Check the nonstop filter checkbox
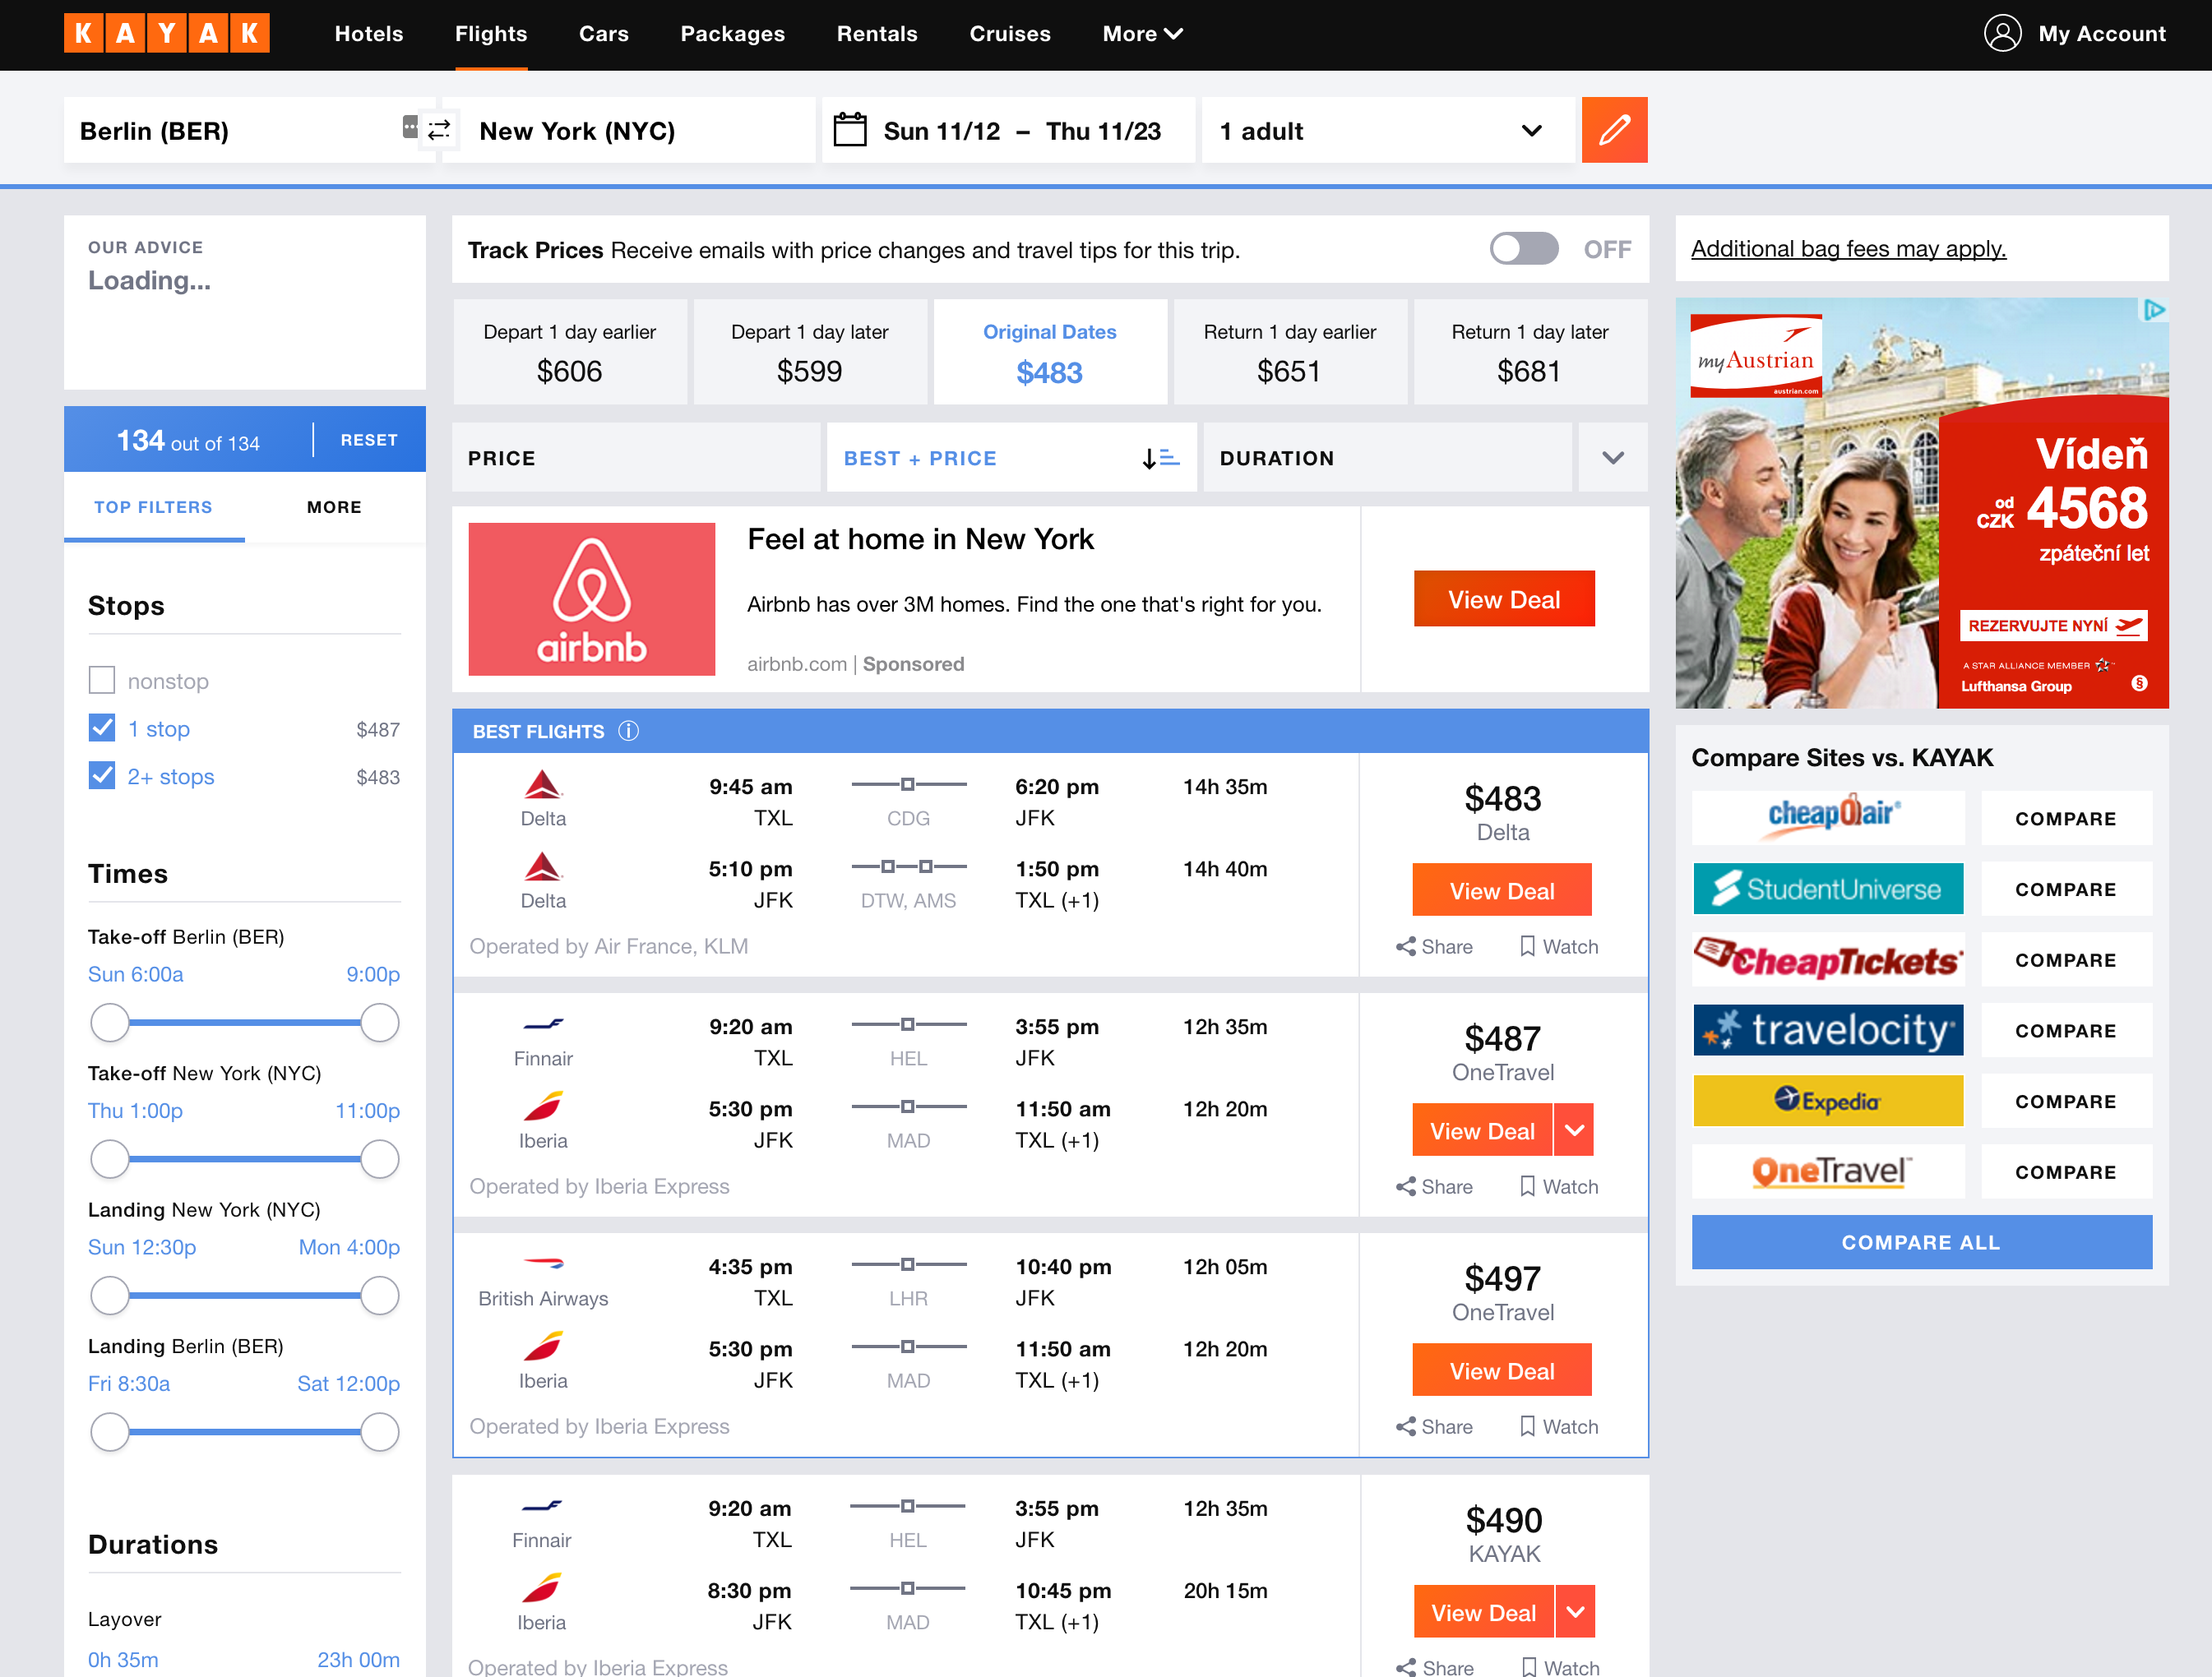2212x1677 pixels. click(x=102, y=681)
